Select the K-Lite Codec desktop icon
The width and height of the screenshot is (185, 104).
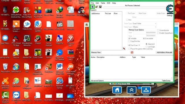coord(60,25)
